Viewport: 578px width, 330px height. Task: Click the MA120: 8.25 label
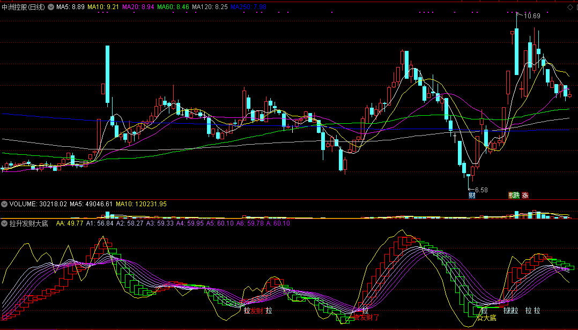point(210,7)
